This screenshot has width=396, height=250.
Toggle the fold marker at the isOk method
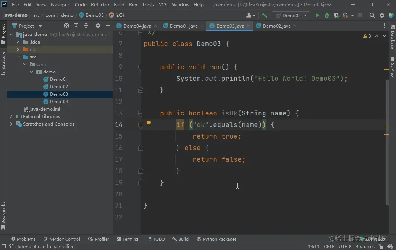[141, 113]
